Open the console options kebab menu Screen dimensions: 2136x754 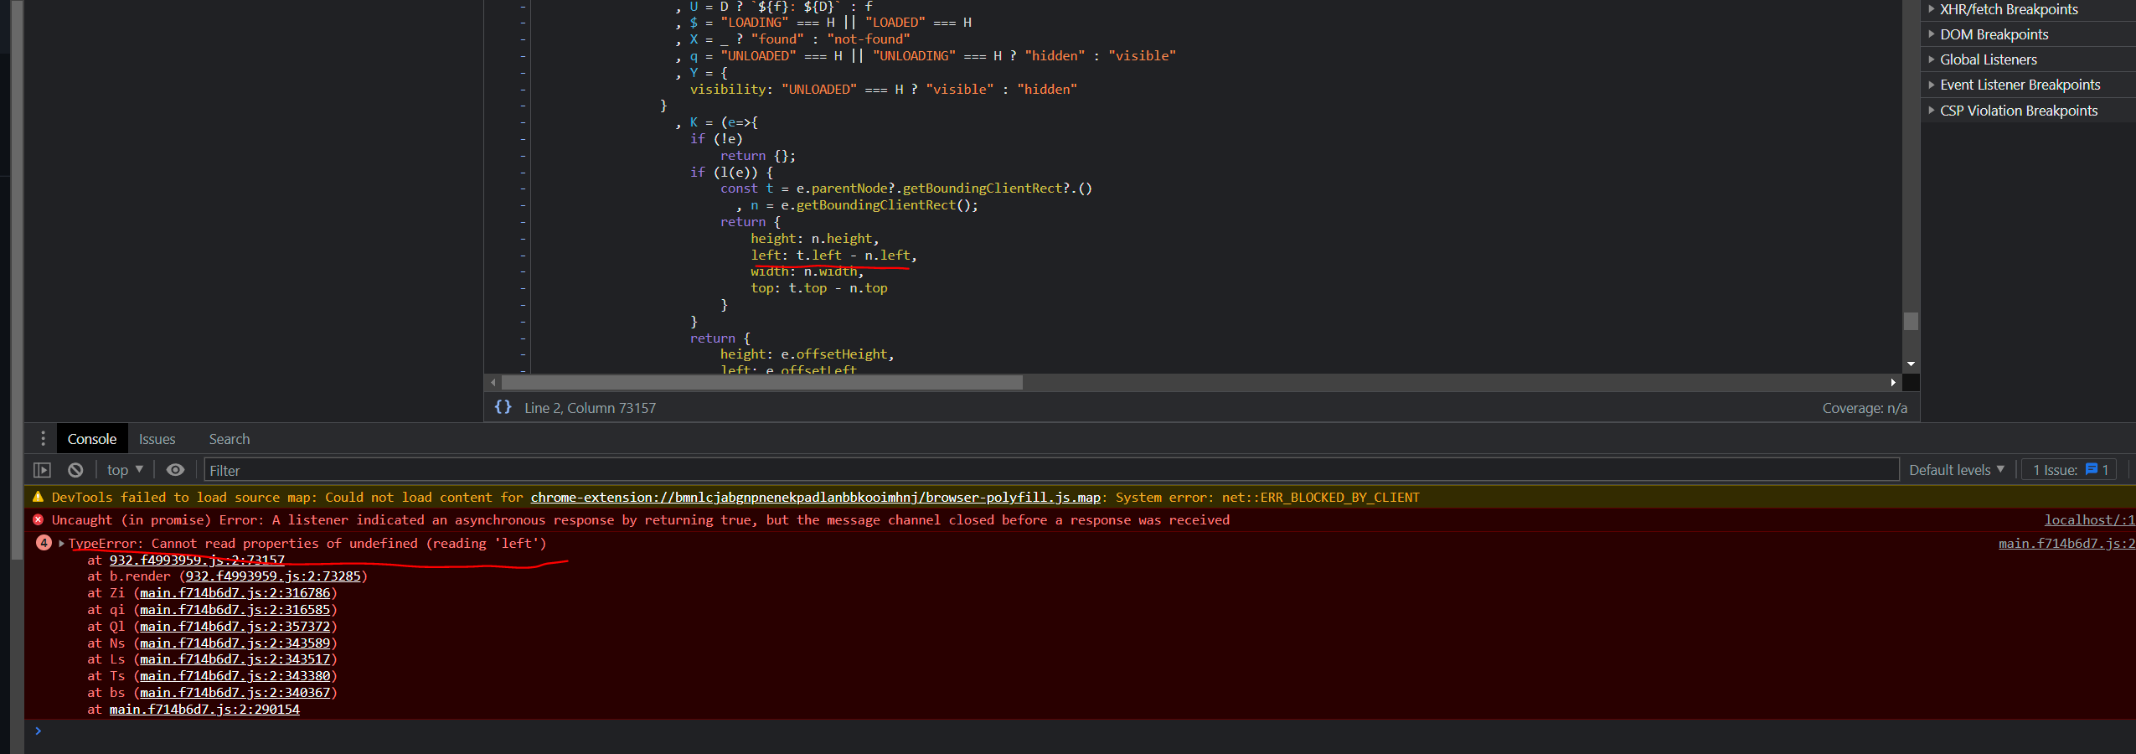coord(43,438)
